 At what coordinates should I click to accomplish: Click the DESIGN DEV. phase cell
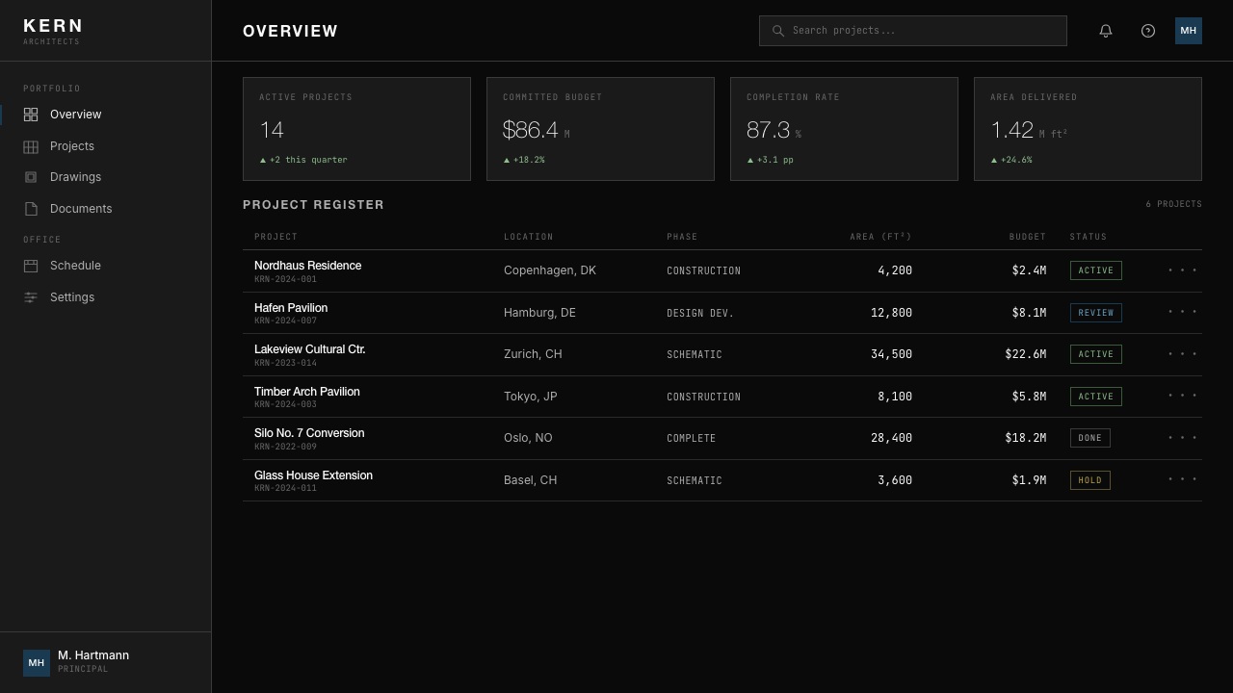700,313
